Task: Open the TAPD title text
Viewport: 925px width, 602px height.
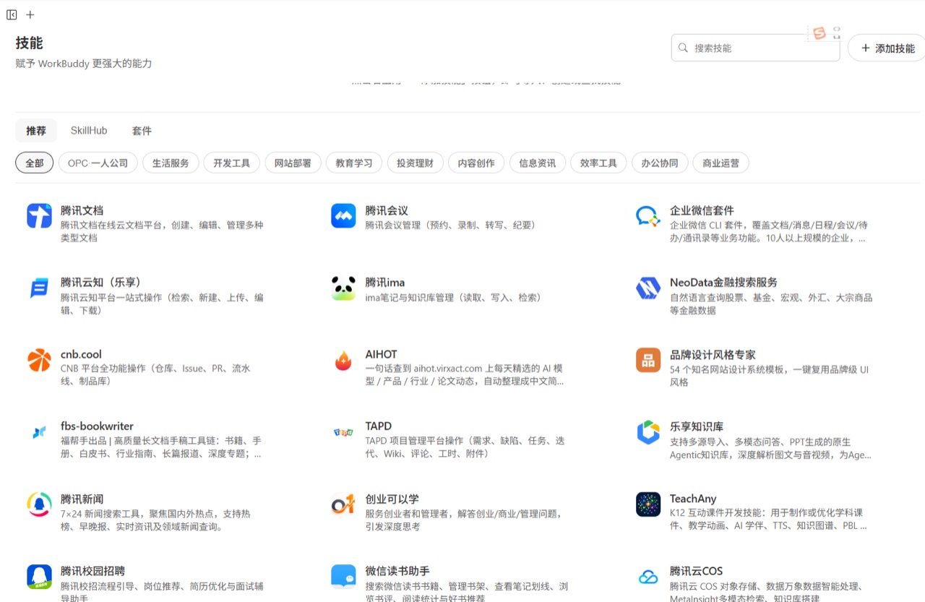Action: (379, 426)
